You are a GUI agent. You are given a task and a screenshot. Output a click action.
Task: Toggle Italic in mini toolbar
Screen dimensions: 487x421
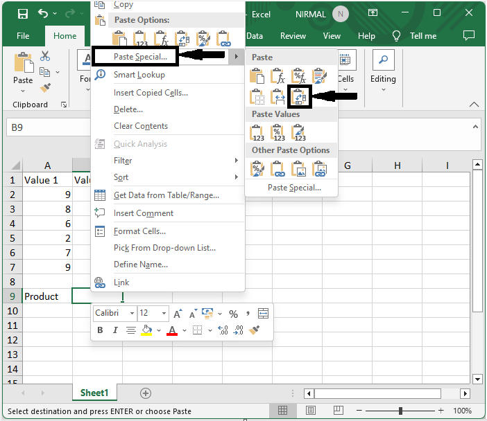(x=115, y=330)
